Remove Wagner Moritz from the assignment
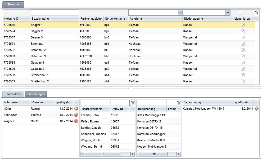Viewport: 262px width, 159px height. 76,121
